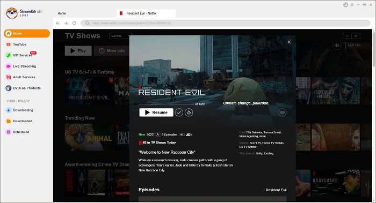Click the 'US TV Sci-Fi & Fantasy' row title
Viewport: 376px width, 203px height.
(90, 72)
